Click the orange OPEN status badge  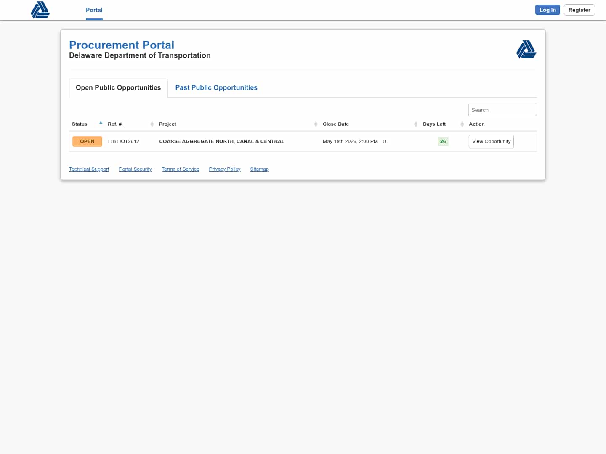coord(87,141)
